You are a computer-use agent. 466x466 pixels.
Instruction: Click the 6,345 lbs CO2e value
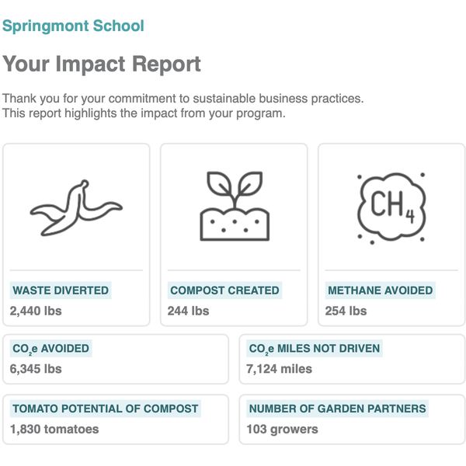coord(36,369)
